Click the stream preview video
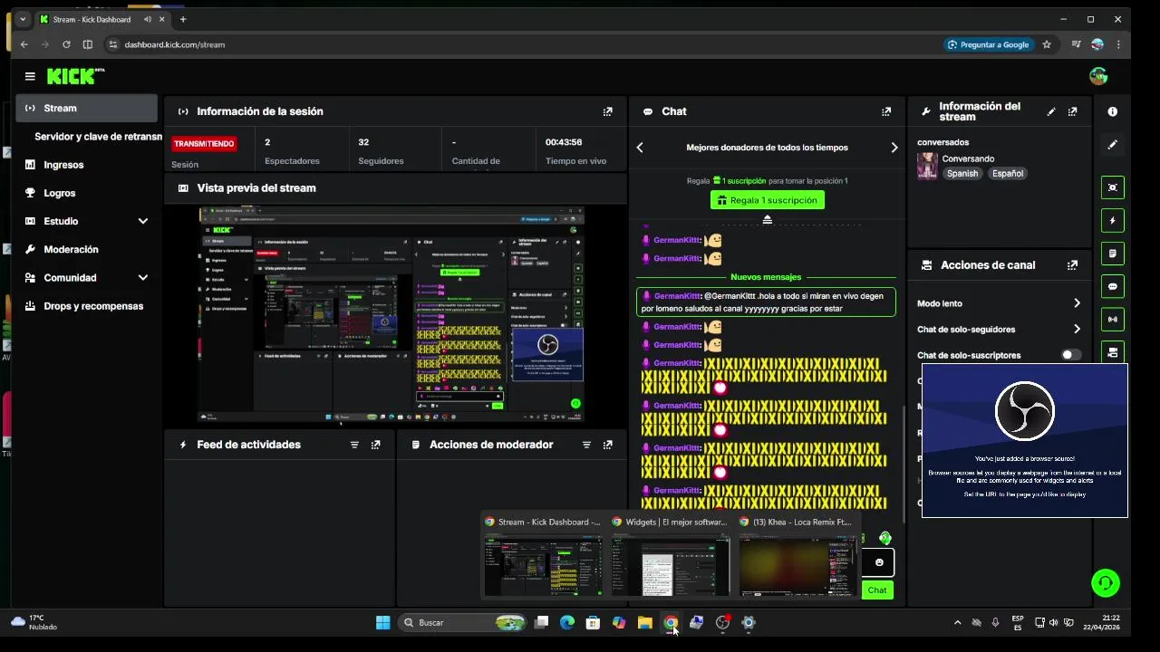Image resolution: width=1160 pixels, height=652 pixels. click(391, 314)
